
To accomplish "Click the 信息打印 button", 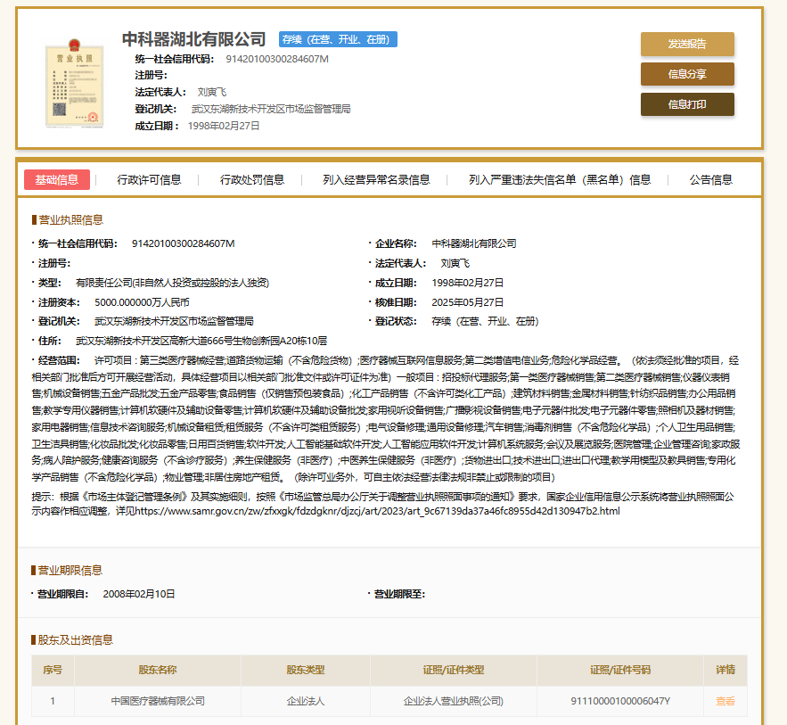I will click(x=687, y=104).
